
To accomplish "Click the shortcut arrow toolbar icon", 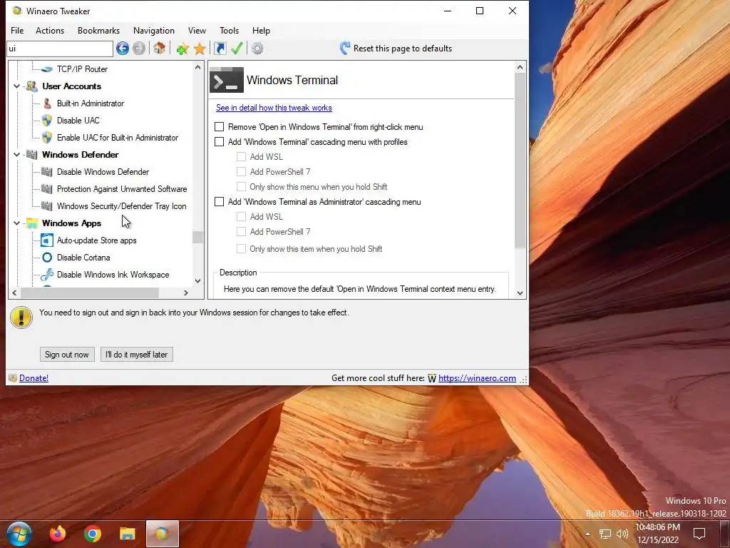I will (220, 48).
